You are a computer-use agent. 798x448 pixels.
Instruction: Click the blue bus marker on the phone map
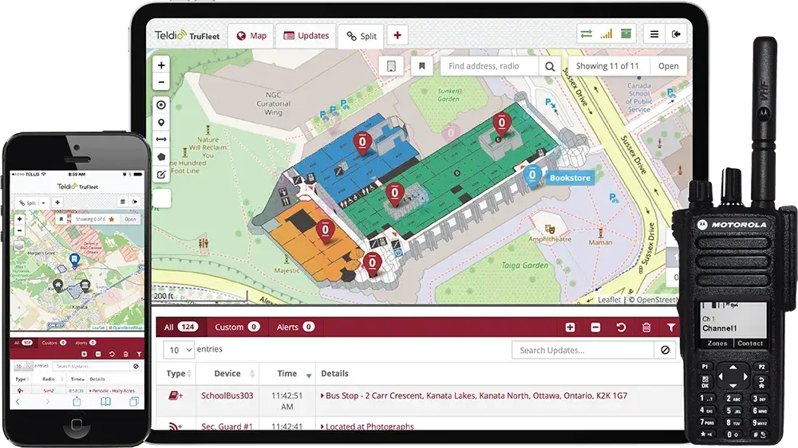75,261
